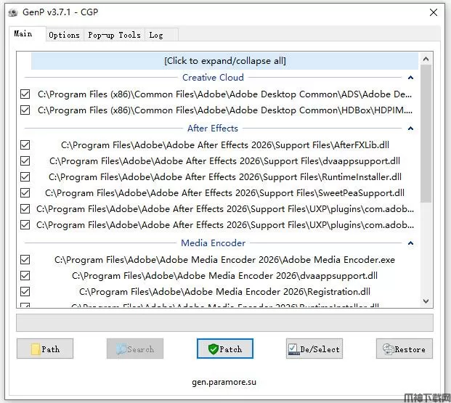
Task: Click the scroll-down arrow of file list
Action: 426,301
